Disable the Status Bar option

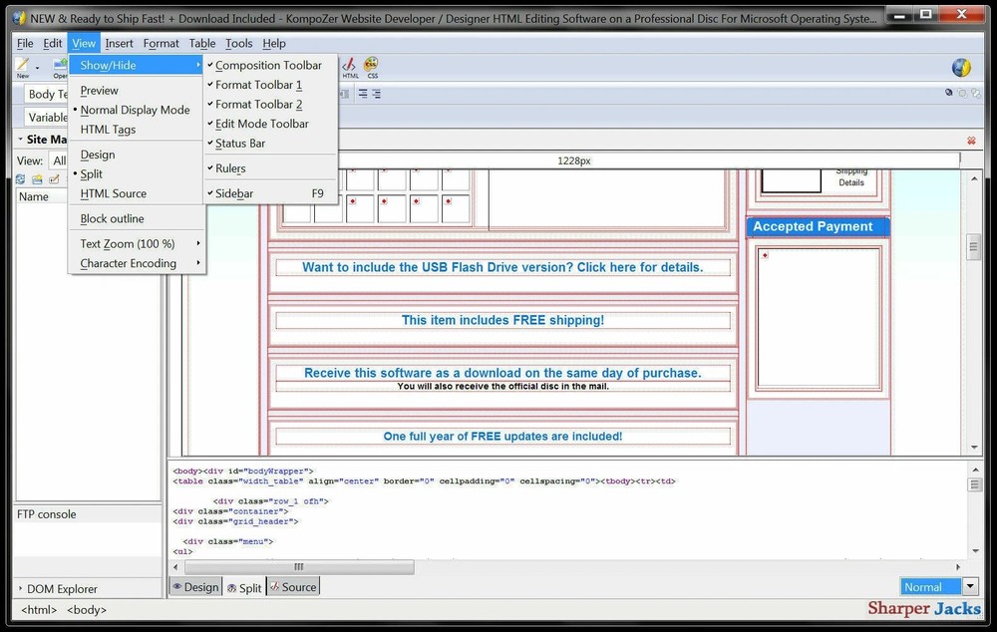point(240,143)
